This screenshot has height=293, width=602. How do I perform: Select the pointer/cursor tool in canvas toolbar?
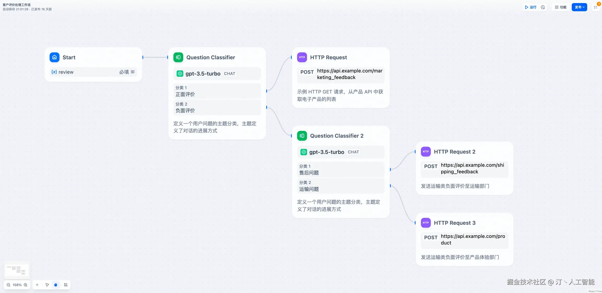[47, 285]
